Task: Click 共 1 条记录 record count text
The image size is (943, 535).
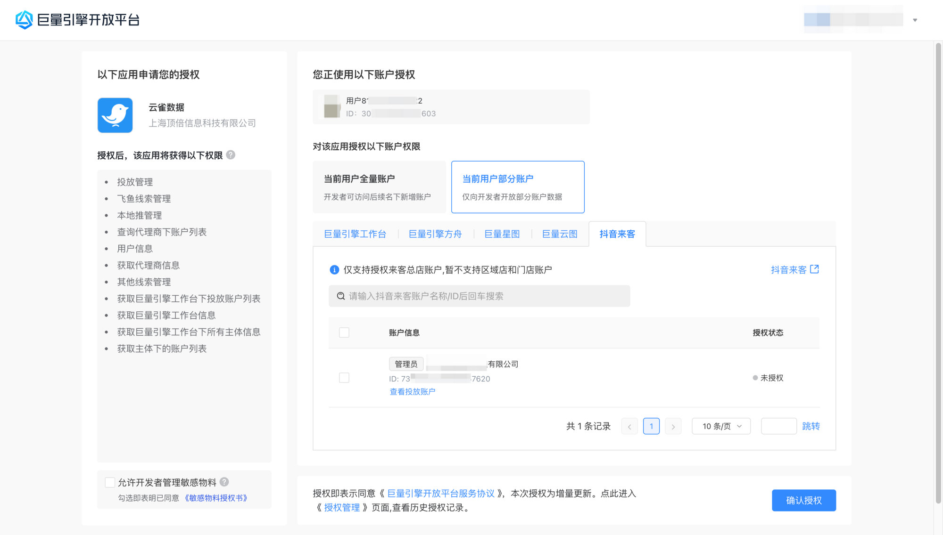Action: (x=588, y=426)
